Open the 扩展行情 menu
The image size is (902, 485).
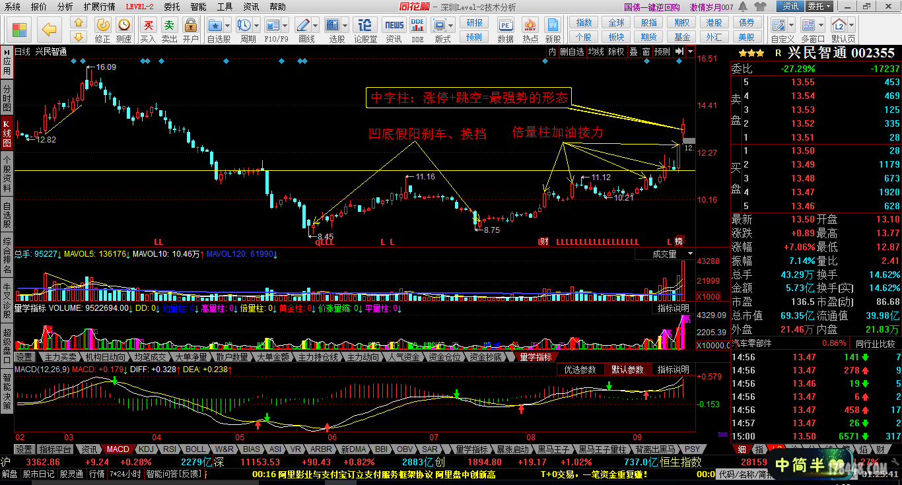[x=99, y=7]
